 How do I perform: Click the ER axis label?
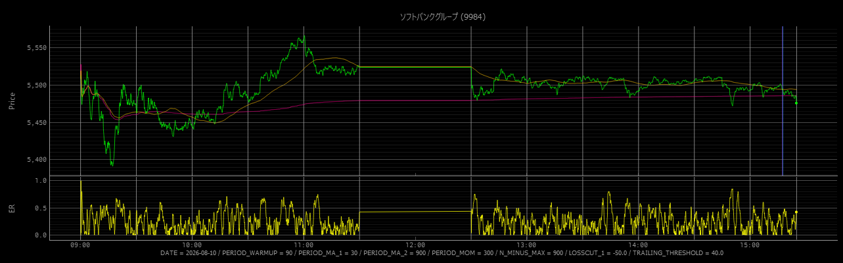[x=11, y=208]
